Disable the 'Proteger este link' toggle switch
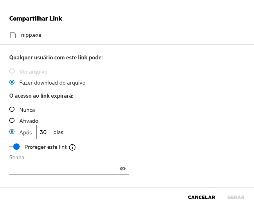The height and width of the screenshot is (206, 254). [15, 147]
